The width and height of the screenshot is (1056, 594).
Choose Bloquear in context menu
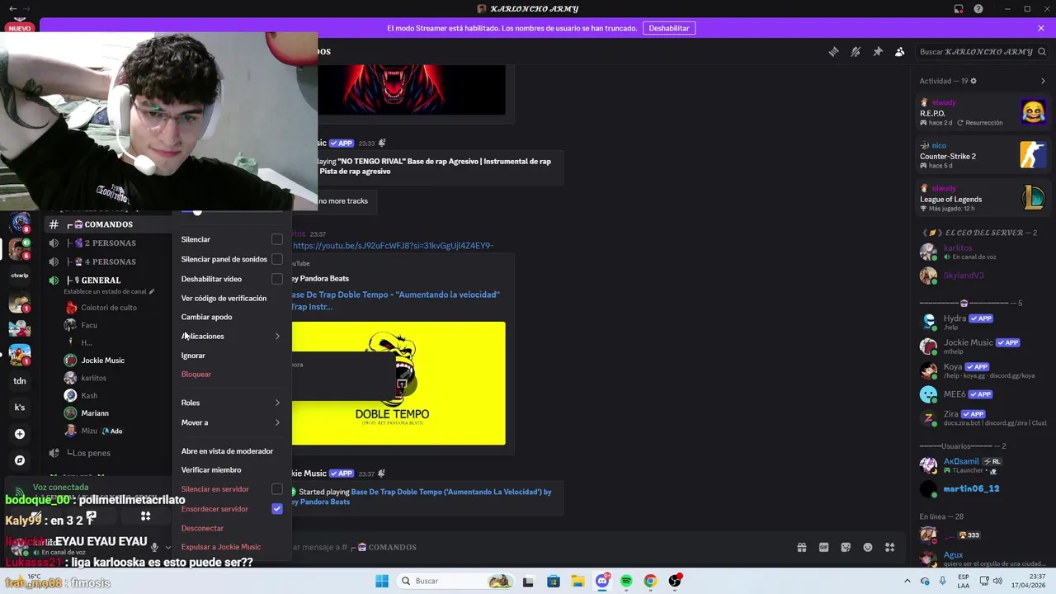coord(231,375)
